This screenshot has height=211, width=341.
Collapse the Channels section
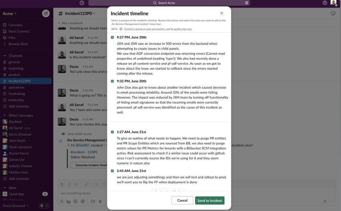coord(4,56)
